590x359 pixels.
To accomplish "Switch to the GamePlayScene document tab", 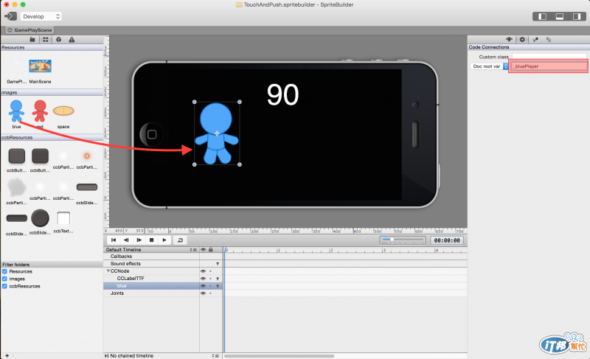I will pos(29,30).
